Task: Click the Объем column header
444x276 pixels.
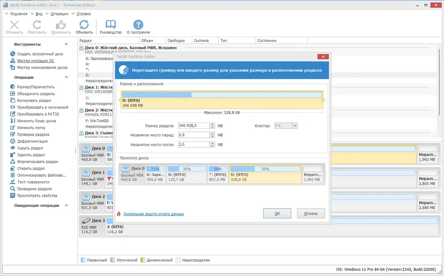Action: coord(152,40)
